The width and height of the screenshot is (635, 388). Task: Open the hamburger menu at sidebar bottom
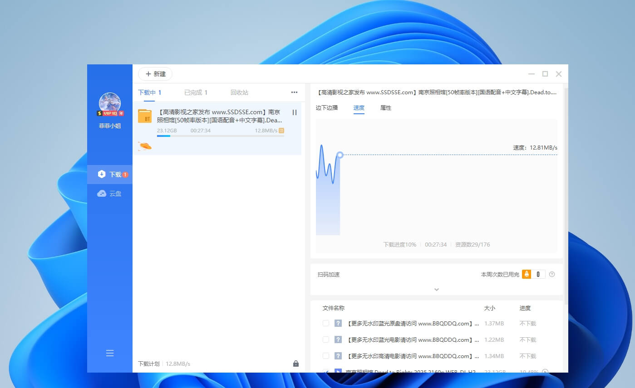[x=110, y=353]
